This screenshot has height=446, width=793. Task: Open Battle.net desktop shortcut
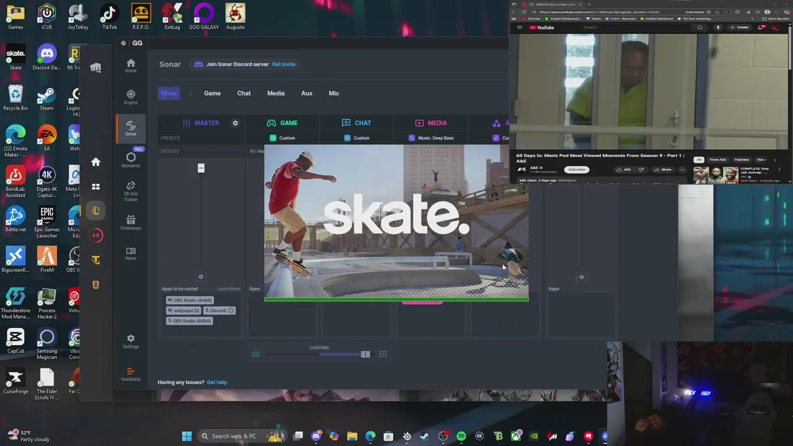tap(15, 220)
